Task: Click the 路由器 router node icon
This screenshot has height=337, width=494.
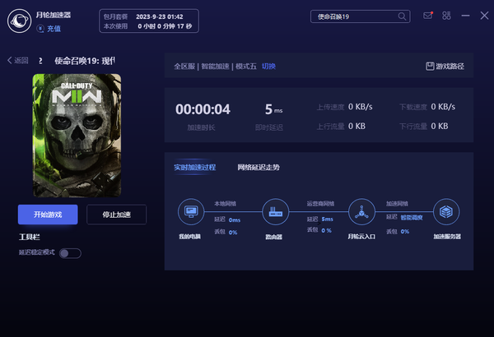Action: point(274,212)
